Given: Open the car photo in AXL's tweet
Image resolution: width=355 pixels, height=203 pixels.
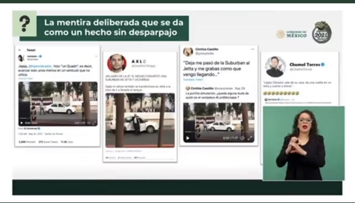Looking at the screenshot, I should (x=140, y=120).
